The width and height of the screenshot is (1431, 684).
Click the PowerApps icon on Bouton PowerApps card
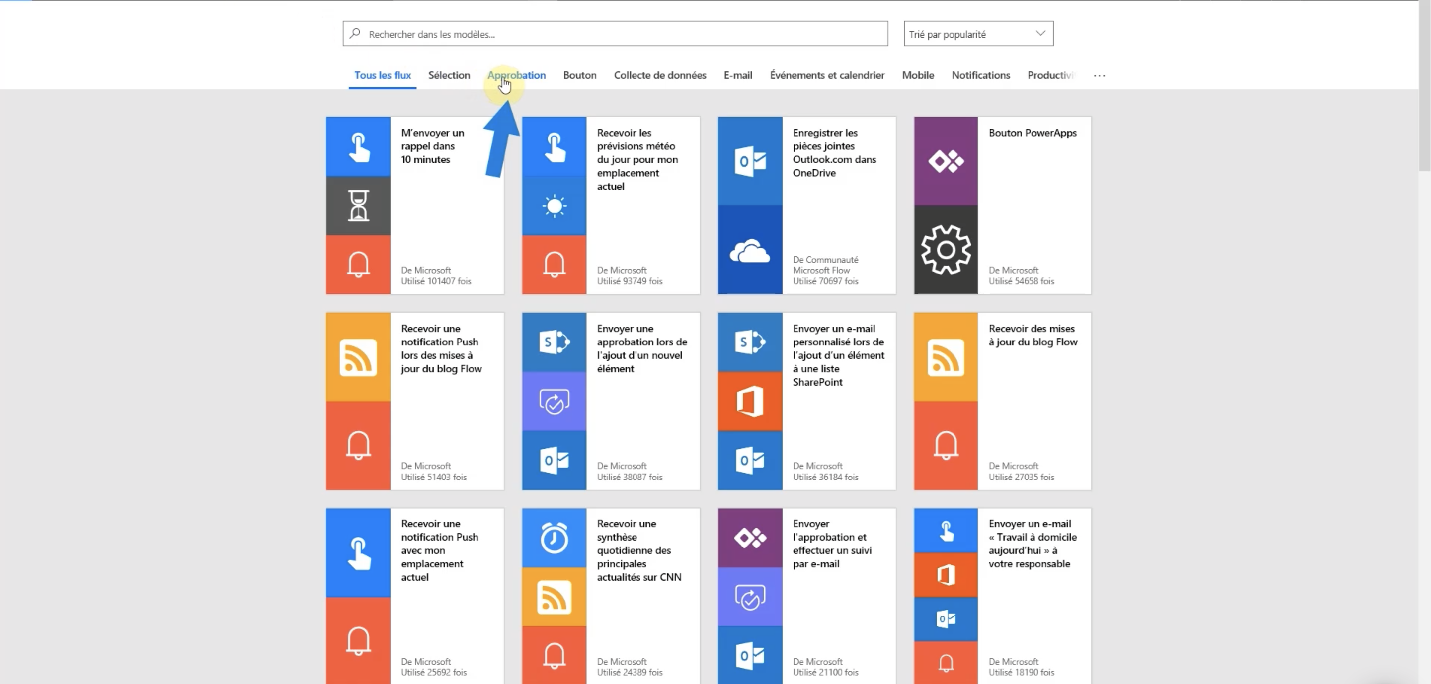pos(946,161)
